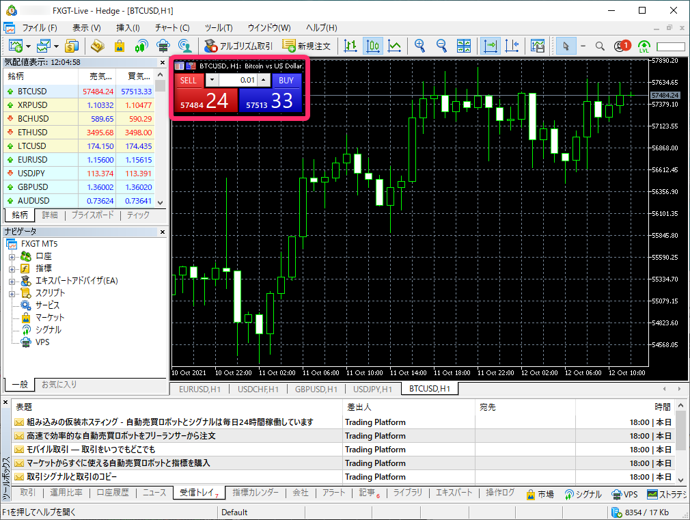Close the 気配値表示 Market Watch panel
The width and height of the screenshot is (690, 520).
(163, 63)
